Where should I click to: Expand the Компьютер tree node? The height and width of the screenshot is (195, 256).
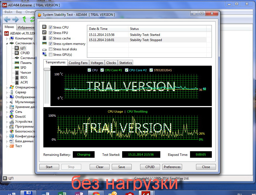pos(7,38)
